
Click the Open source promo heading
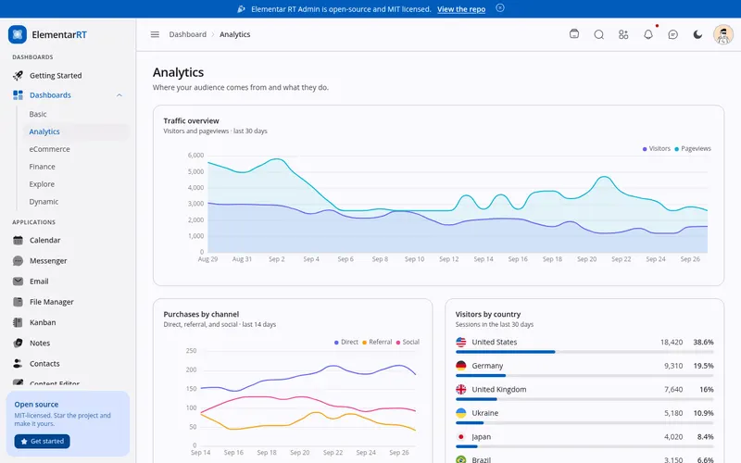coord(36,405)
